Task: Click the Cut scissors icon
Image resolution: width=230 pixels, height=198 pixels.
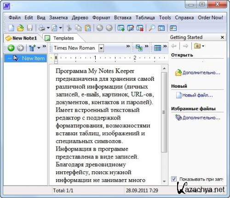Action: point(69,28)
